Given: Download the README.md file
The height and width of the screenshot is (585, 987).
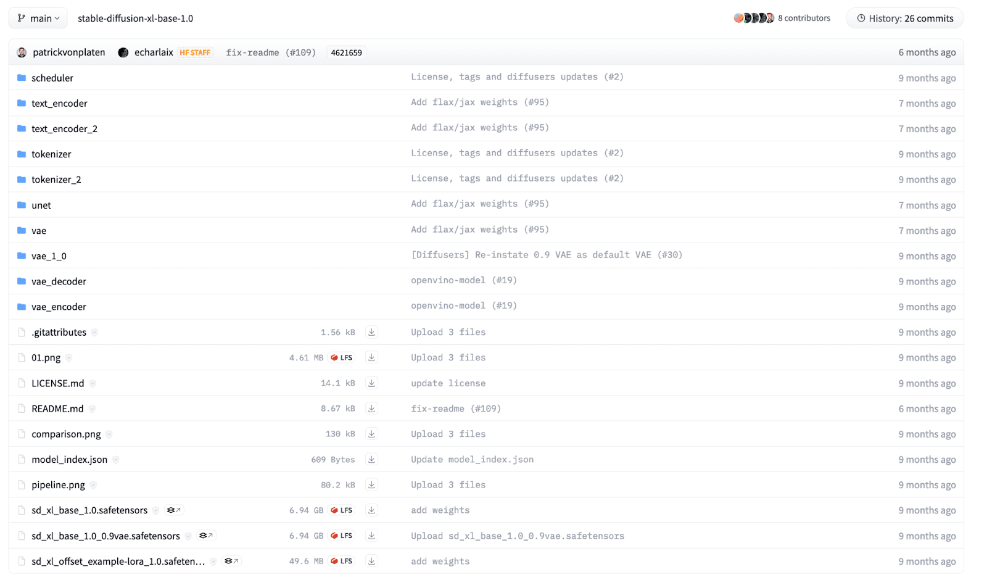Looking at the screenshot, I should [371, 409].
